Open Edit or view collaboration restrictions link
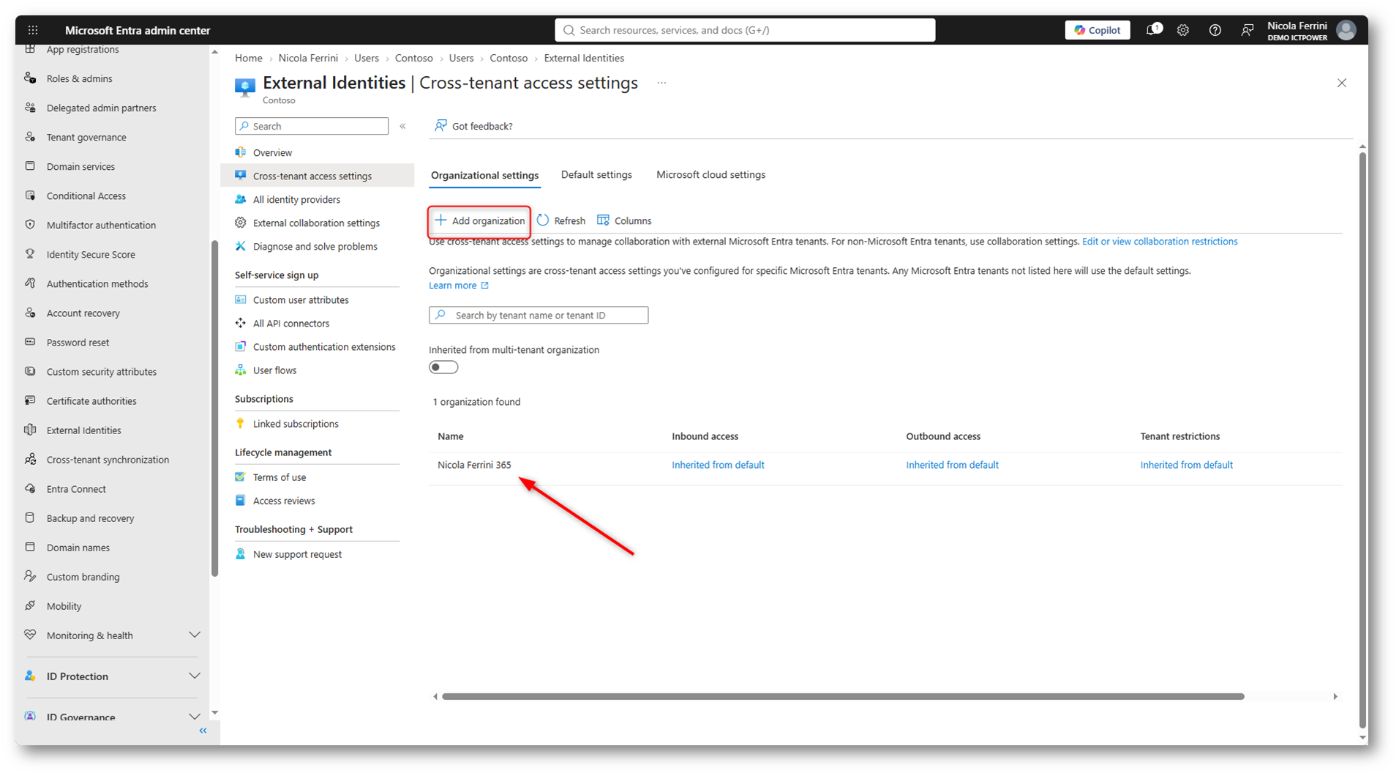Image resolution: width=1399 pixels, height=776 pixels. pyautogui.click(x=1160, y=242)
